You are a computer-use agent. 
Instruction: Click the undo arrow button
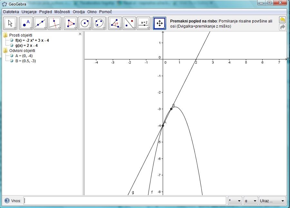[x=282, y=20]
